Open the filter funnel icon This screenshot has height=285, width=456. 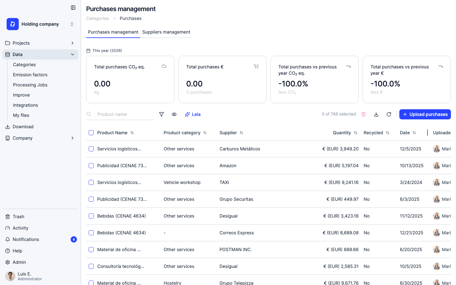point(161,114)
